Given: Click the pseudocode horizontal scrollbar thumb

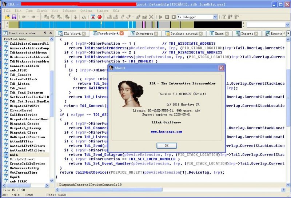Looking at the screenshot, I should click(111, 190).
